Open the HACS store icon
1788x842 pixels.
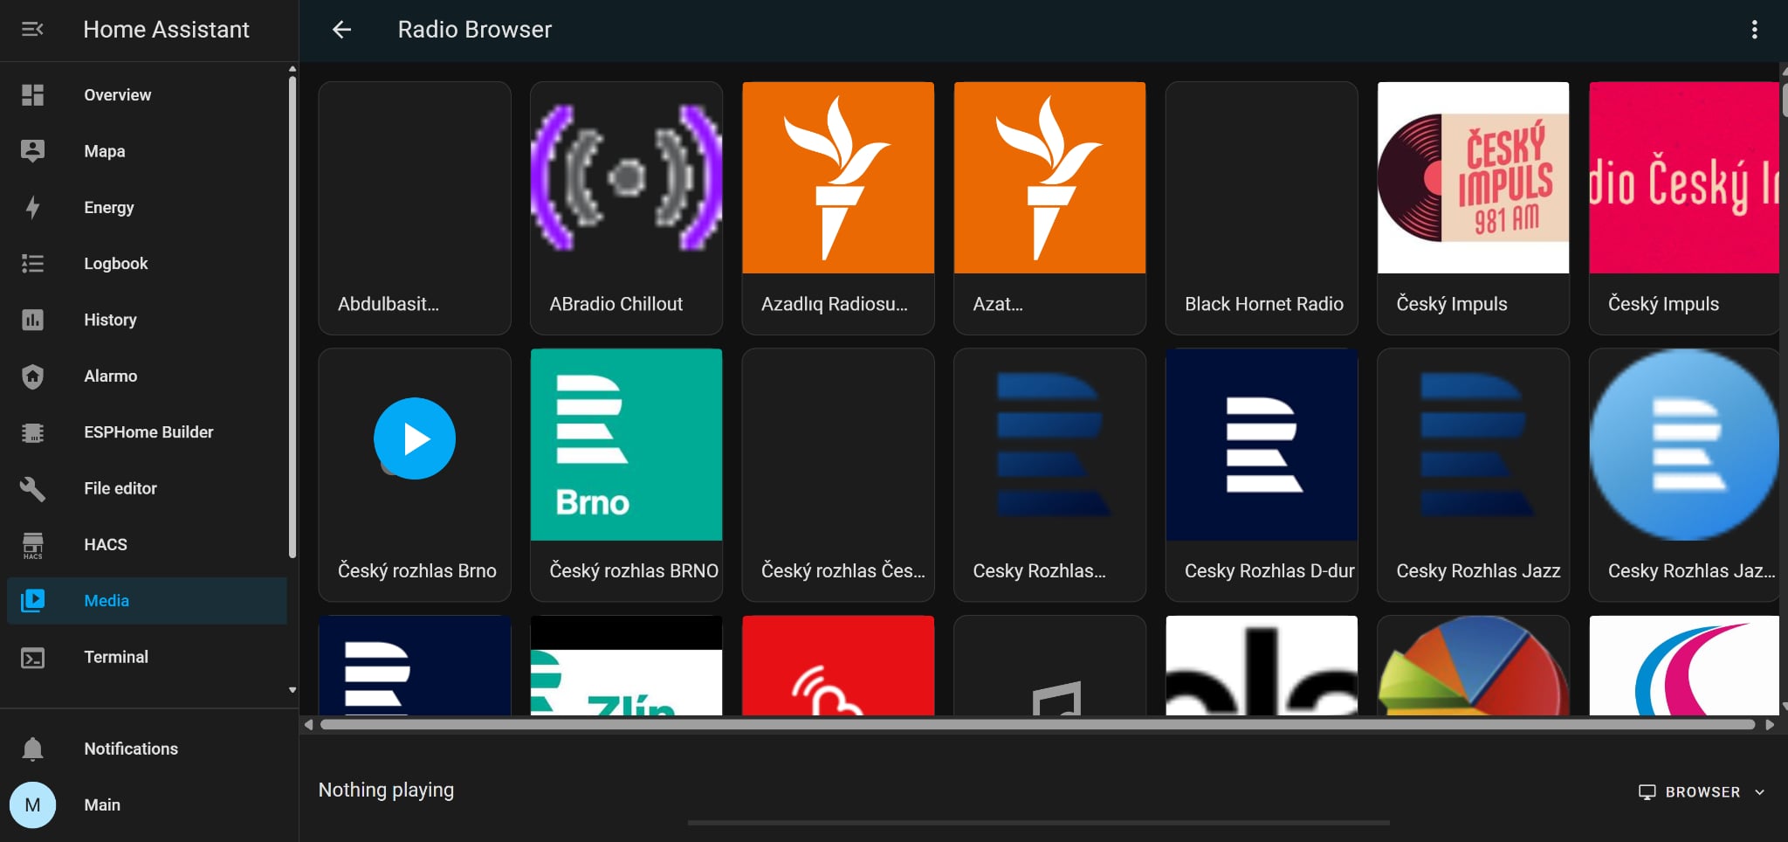(32, 545)
